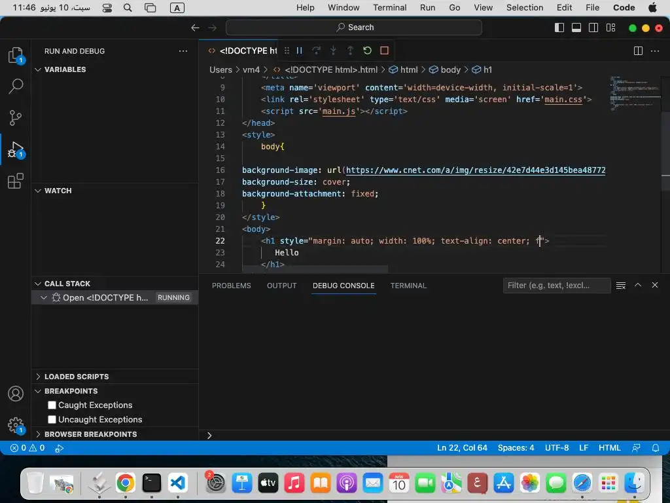Enable Uncaught Exceptions breakpoint
The image size is (670, 503).
click(52, 420)
